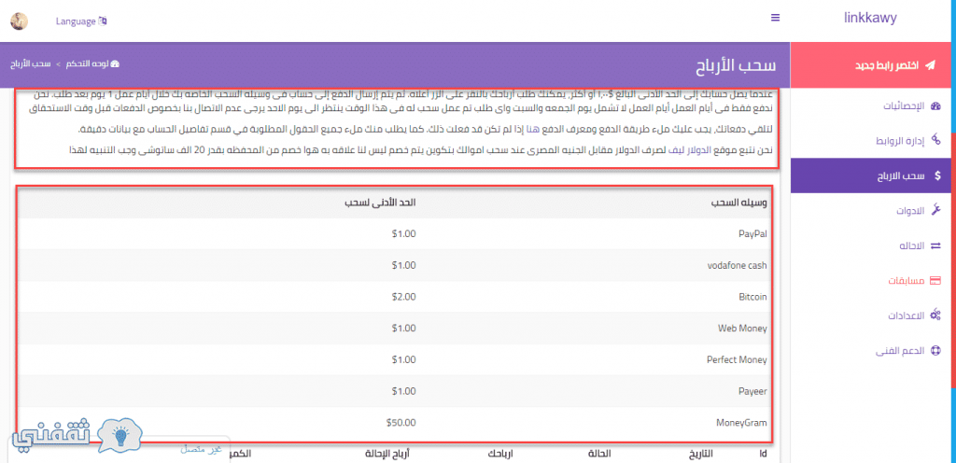Screen dimensions: 956x463
Task: Click the gears icon beside الاعدادات
Action: tap(936, 316)
